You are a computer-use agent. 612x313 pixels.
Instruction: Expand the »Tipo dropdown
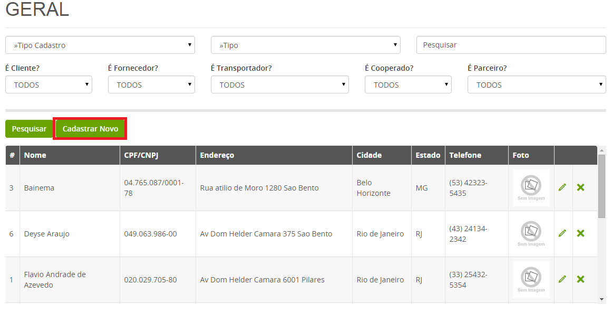306,45
